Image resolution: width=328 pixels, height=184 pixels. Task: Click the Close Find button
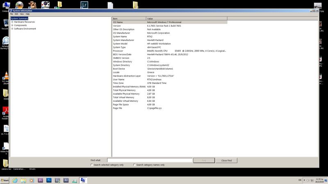coord(226,161)
